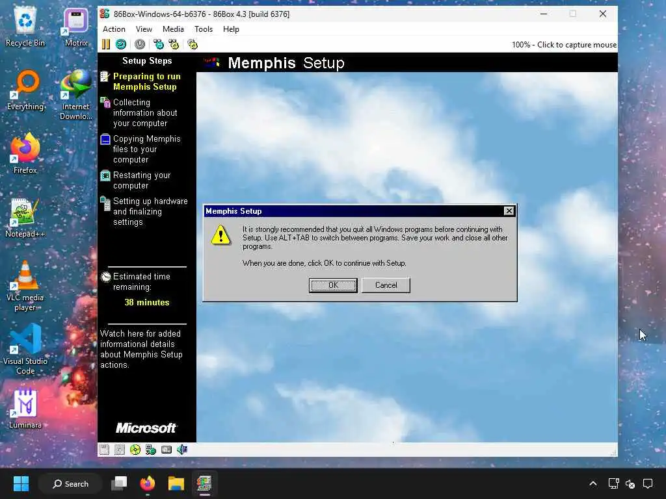Click 'Copying Memphis files to your computer' step

tap(146, 149)
